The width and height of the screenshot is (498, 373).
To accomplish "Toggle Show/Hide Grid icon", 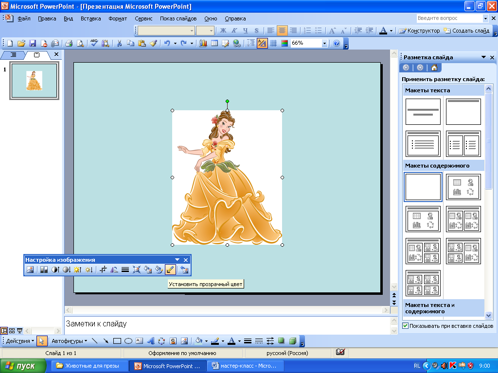I will (x=273, y=43).
